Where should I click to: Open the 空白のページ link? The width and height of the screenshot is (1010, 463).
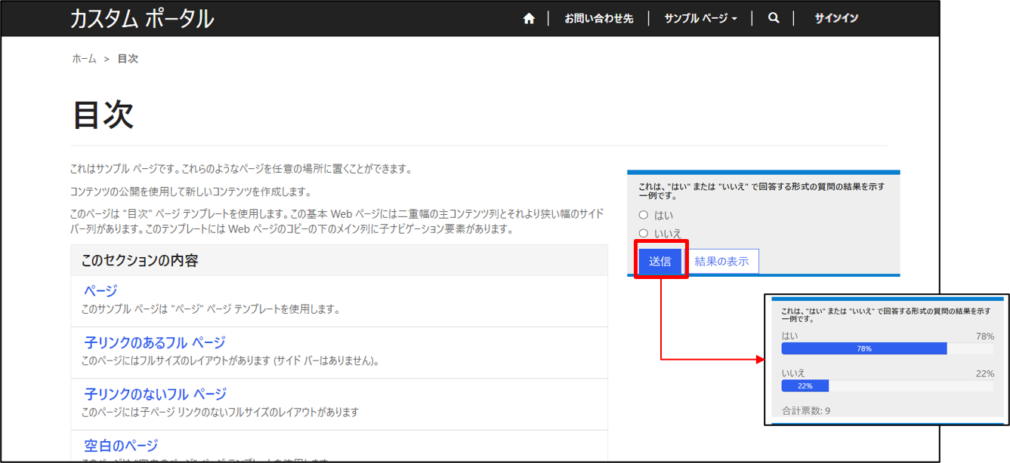click(x=121, y=446)
